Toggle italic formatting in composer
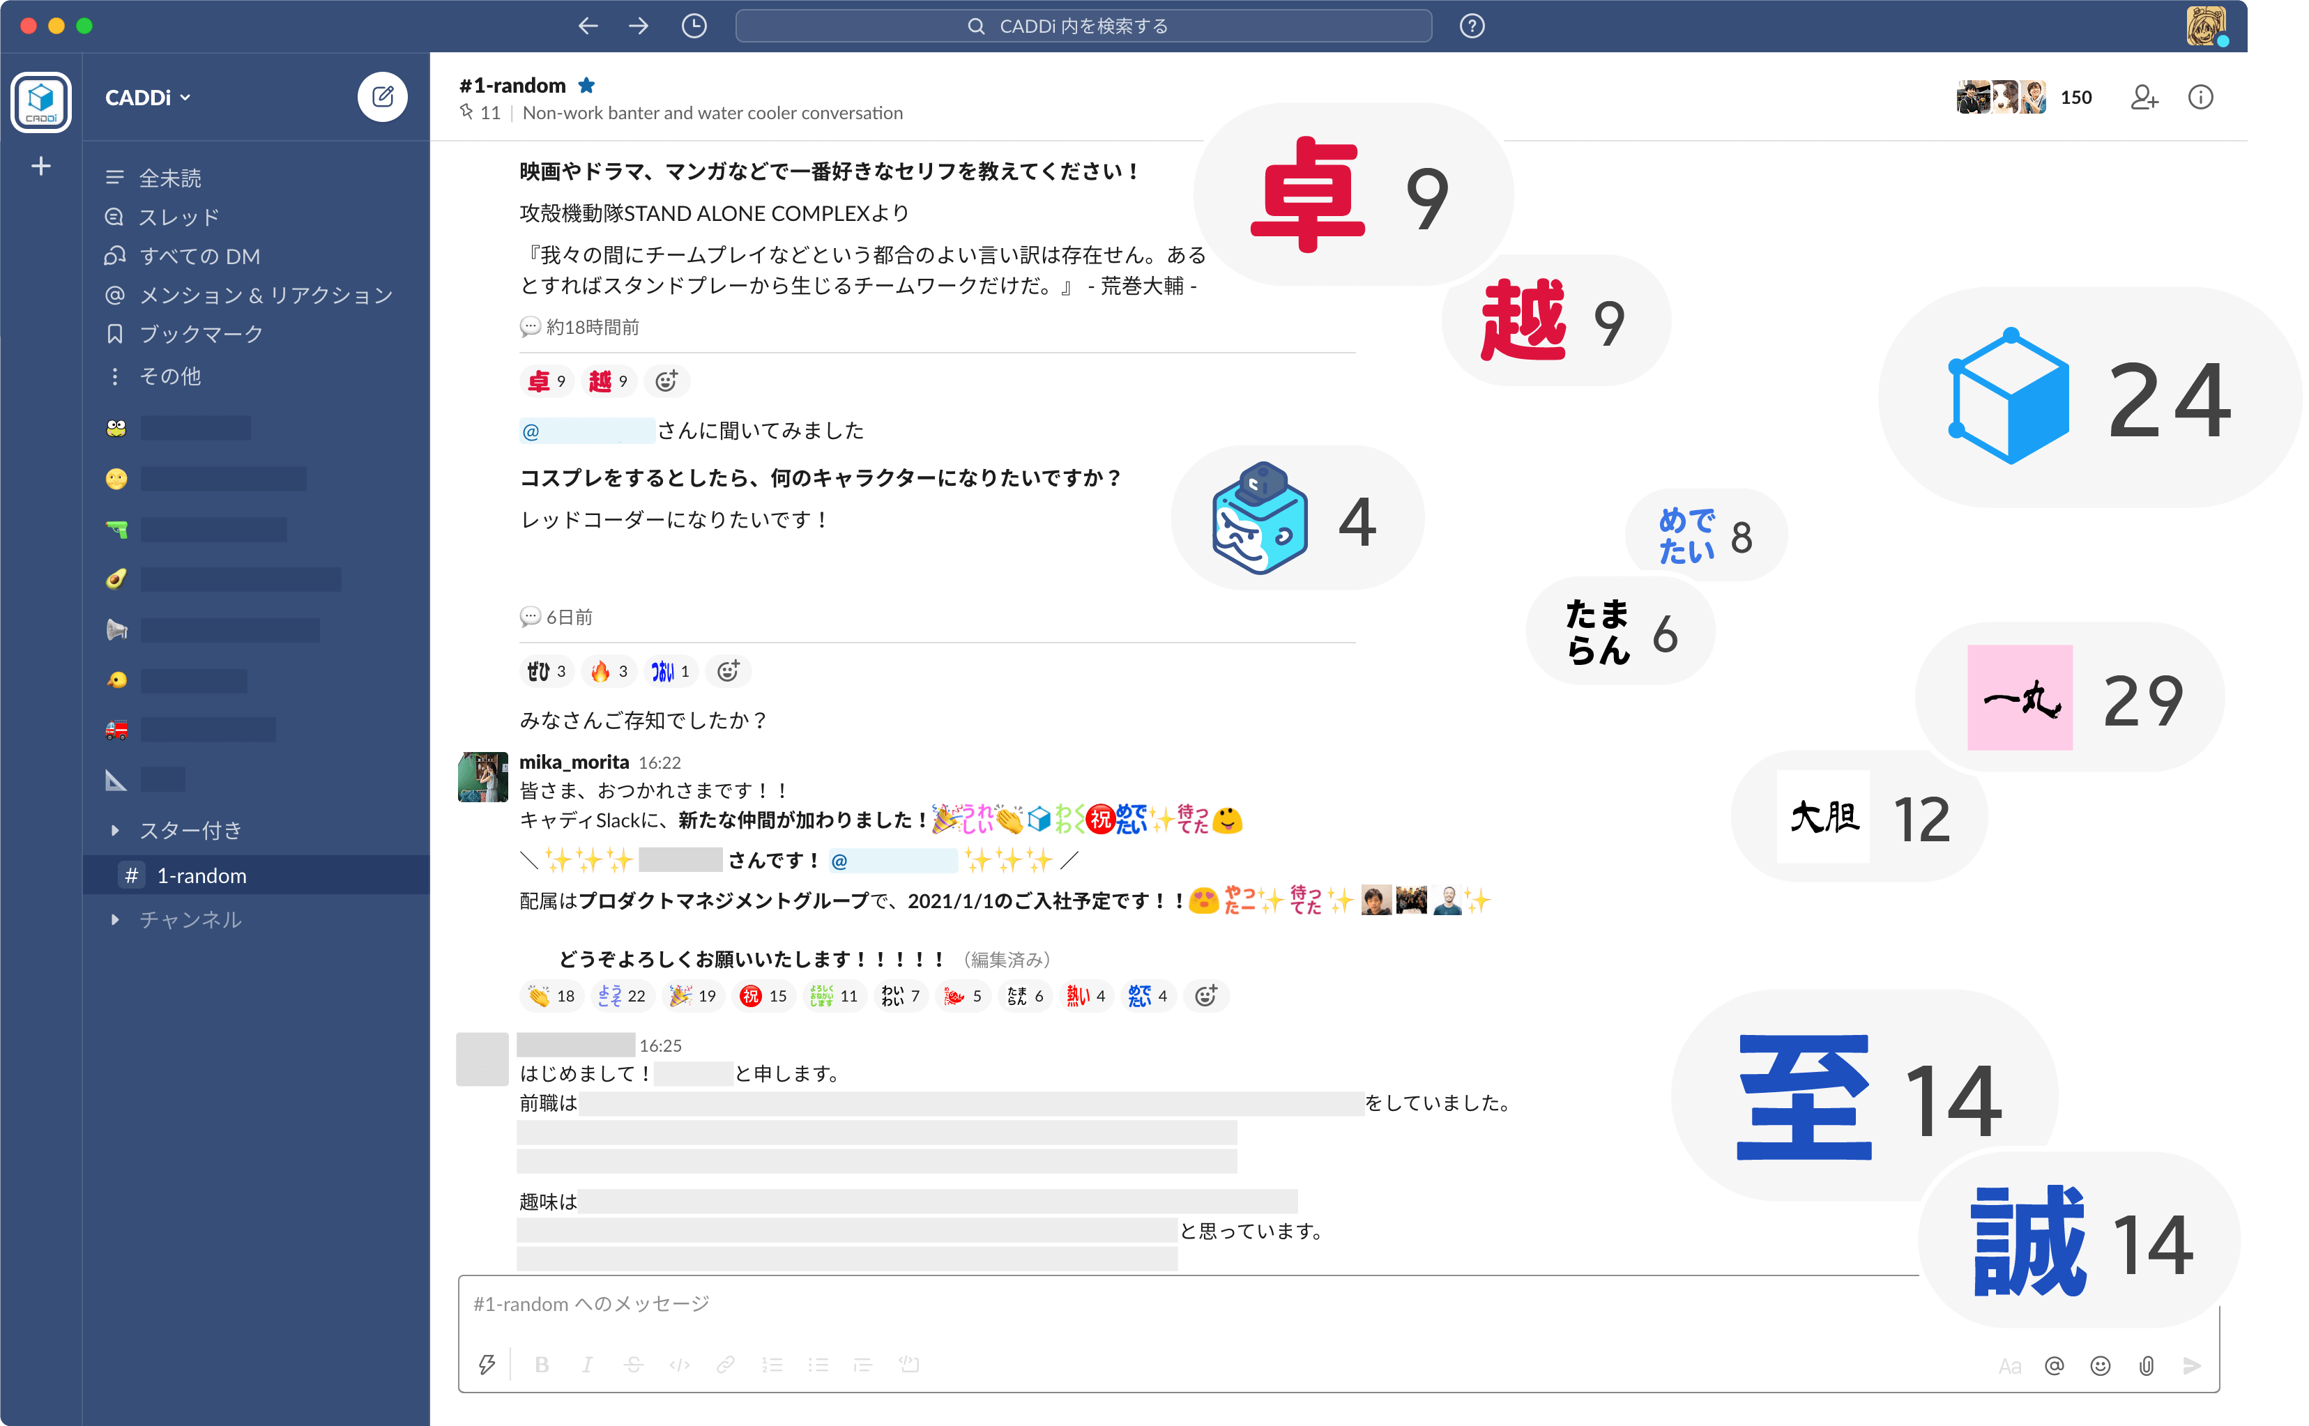This screenshot has height=1426, width=2309. pos(587,1365)
